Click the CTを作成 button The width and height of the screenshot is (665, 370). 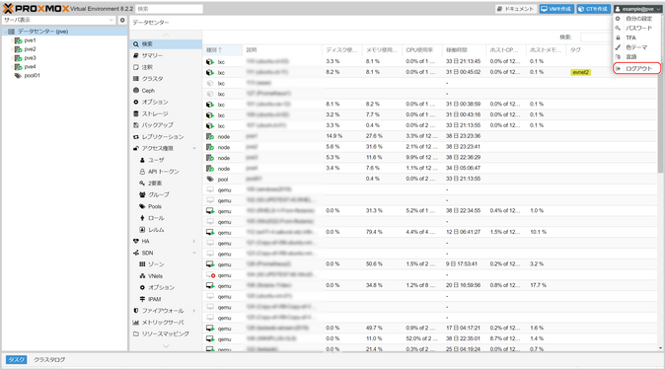[x=593, y=9]
